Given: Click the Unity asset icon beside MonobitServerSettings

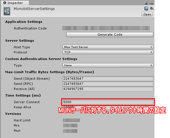Looking at the screenshot, I should click(7, 11).
